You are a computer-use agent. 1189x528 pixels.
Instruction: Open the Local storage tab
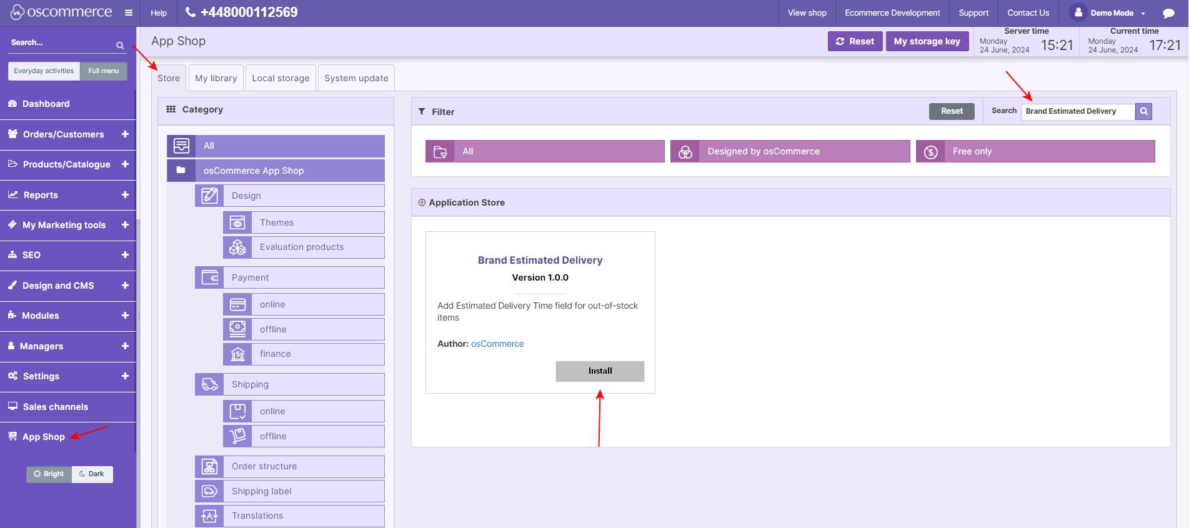coord(281,78)
